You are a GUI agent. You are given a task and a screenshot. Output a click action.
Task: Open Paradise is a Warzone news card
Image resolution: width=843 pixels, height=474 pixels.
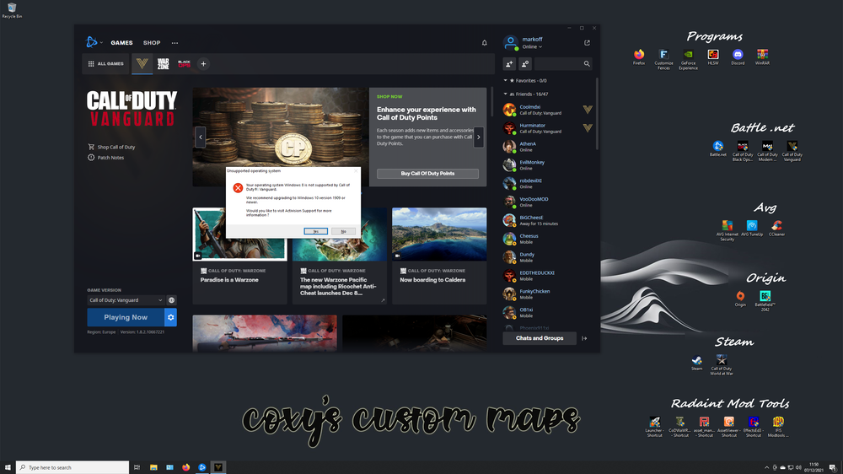coord(239,256)
